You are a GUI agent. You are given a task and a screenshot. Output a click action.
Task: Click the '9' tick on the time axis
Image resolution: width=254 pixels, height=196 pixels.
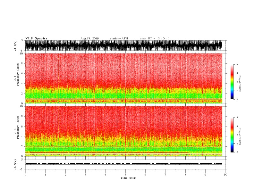pos(205,175)
